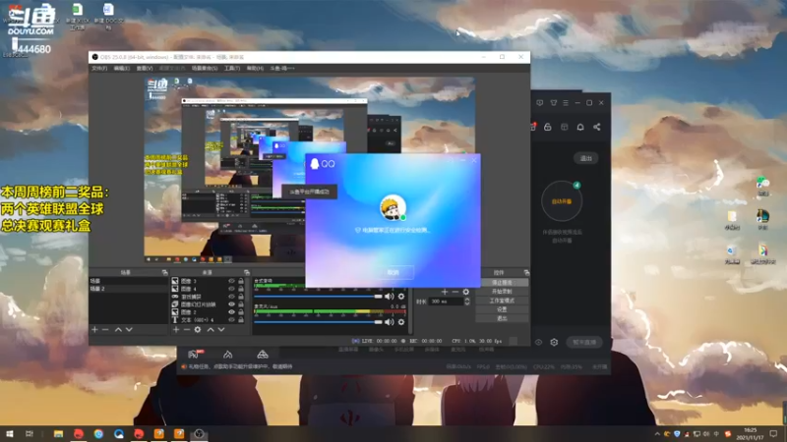
Task: Click the share icon in Douyu window
Action: click(597, 128)
